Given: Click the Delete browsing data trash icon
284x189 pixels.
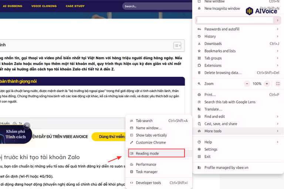Looking at the screenshot, I should pos(199,73).
